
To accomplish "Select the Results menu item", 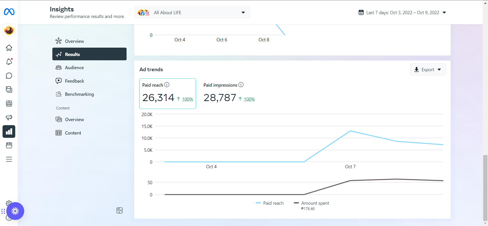I will click(89, 54).
